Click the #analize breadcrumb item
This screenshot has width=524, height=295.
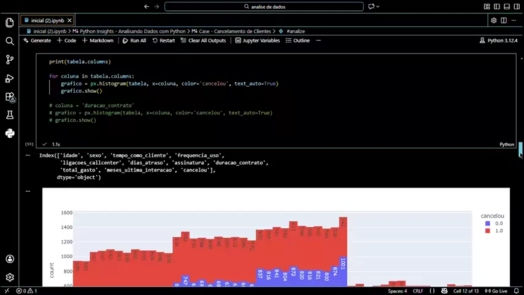[295, 31]
